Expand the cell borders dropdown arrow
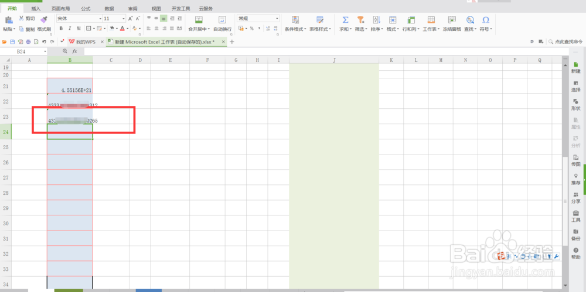 (93, 28)
